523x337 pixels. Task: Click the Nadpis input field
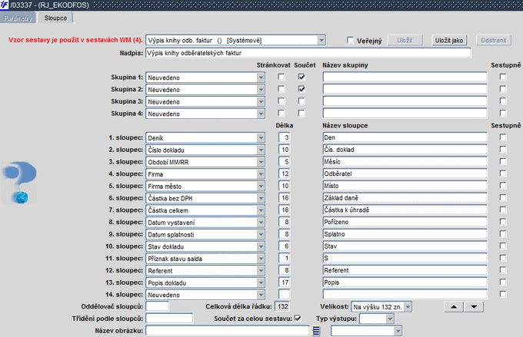308,53
